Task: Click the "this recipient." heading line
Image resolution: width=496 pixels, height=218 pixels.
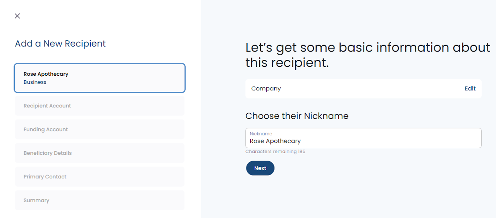Action: (x=287, y=62)
